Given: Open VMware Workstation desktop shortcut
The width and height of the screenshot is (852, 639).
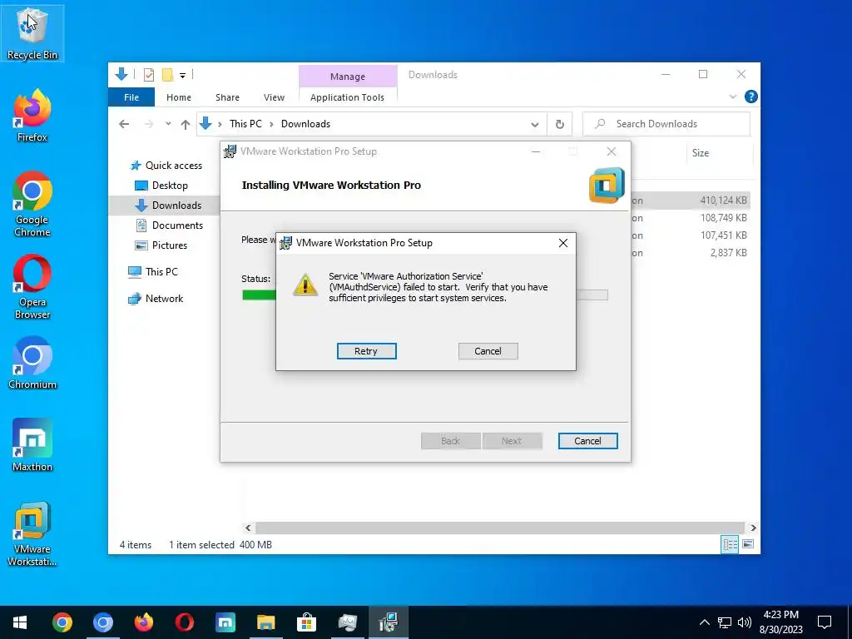Looking at the screenshot, I should 32,533.
